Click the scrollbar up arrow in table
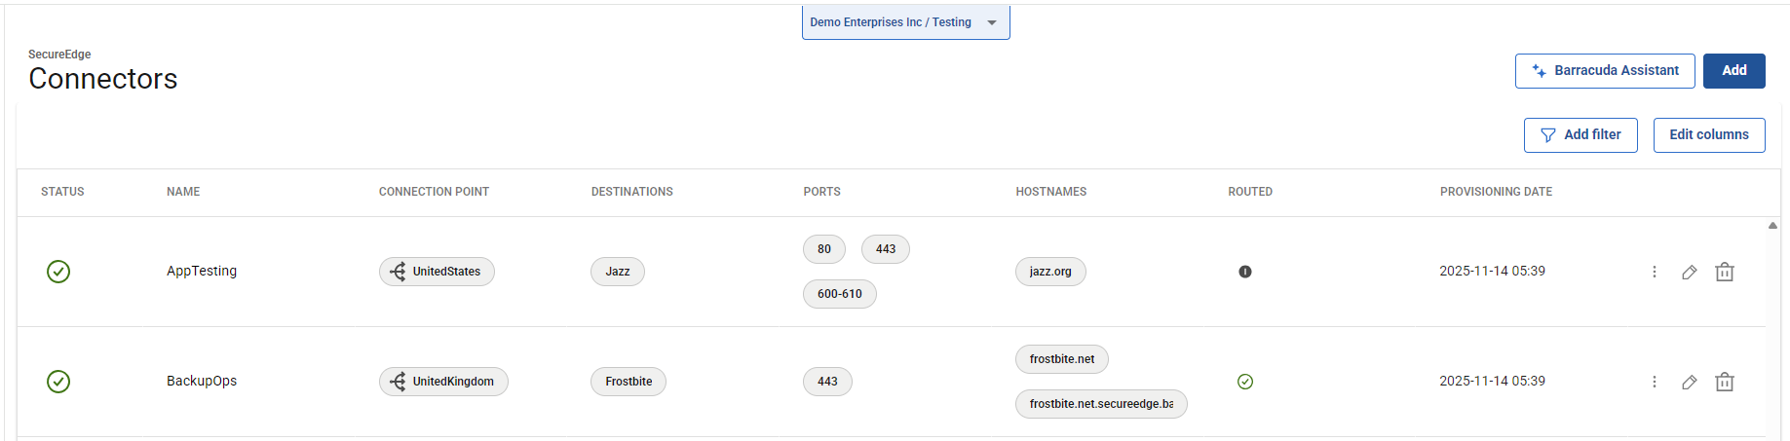 (1772, 226)
